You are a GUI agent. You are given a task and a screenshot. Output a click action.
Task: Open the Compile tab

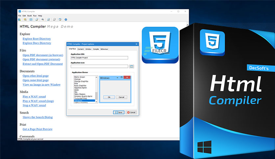click(x=96, y=49)
